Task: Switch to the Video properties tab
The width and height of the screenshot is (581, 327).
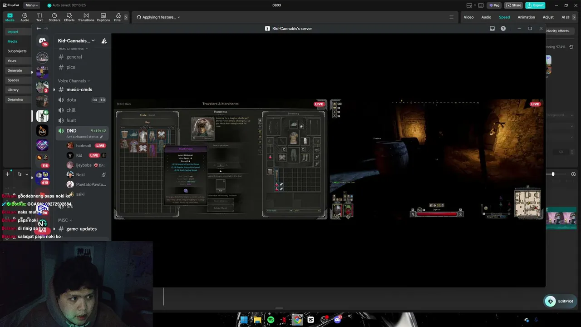Action: click(468, 17)
